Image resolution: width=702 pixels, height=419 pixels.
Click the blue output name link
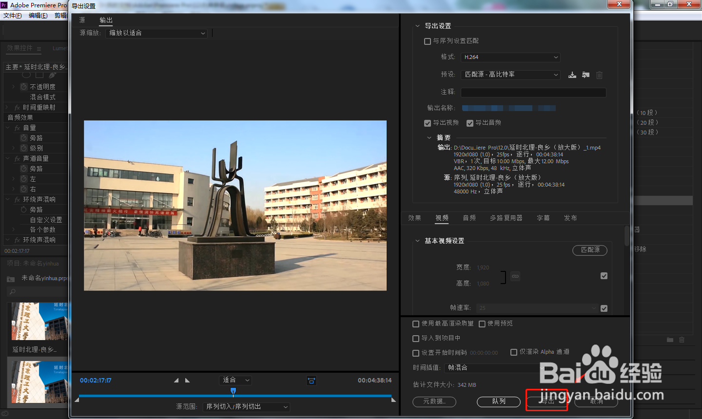[x=508, y=108]
